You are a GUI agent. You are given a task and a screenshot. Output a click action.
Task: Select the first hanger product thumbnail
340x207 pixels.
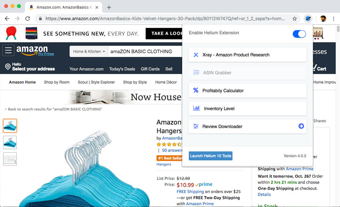click(x=10, y=126)
